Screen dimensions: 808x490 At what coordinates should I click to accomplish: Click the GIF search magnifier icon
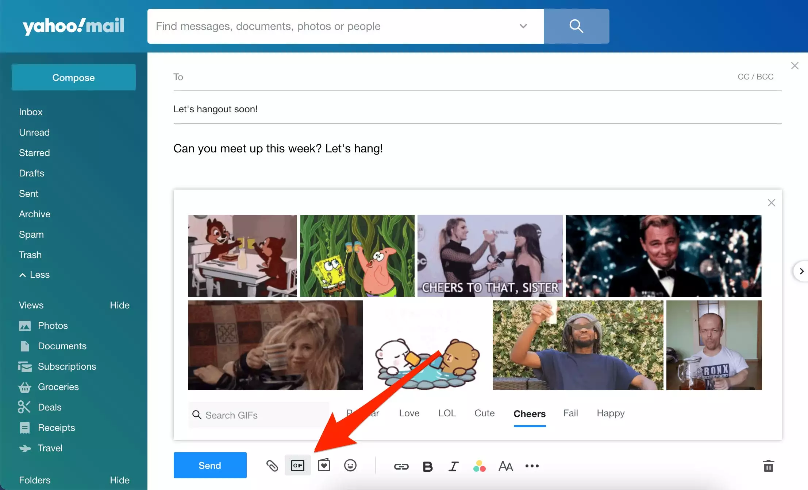[x=197, y=415]
